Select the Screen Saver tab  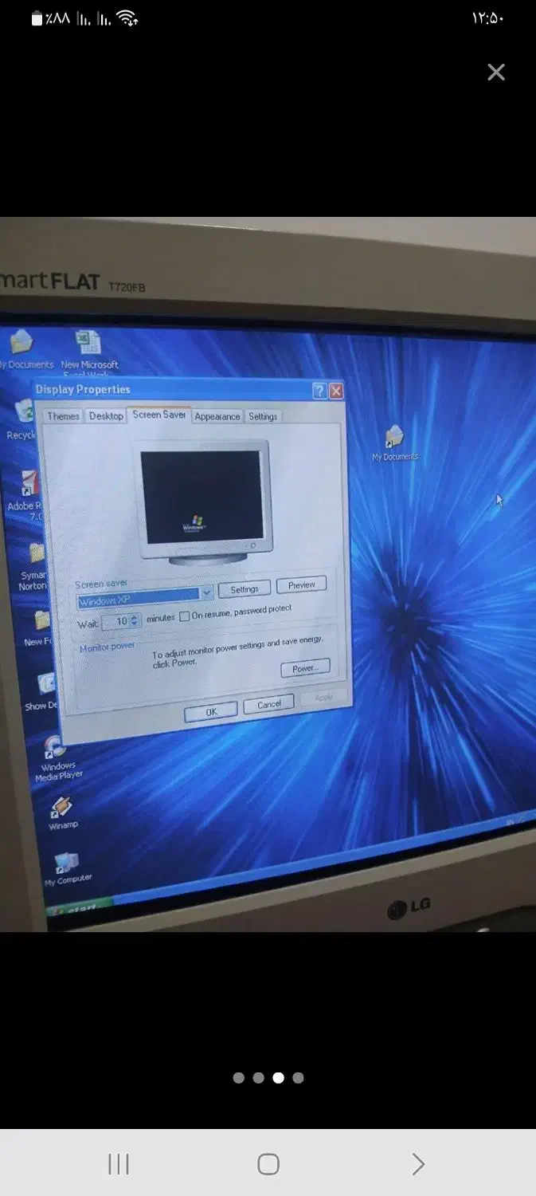tap(159, 415)
